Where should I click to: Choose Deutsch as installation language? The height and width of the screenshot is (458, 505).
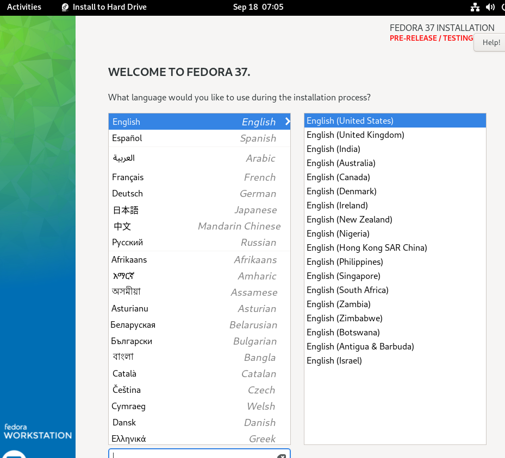pyautogui.click(x=163, y=193)
